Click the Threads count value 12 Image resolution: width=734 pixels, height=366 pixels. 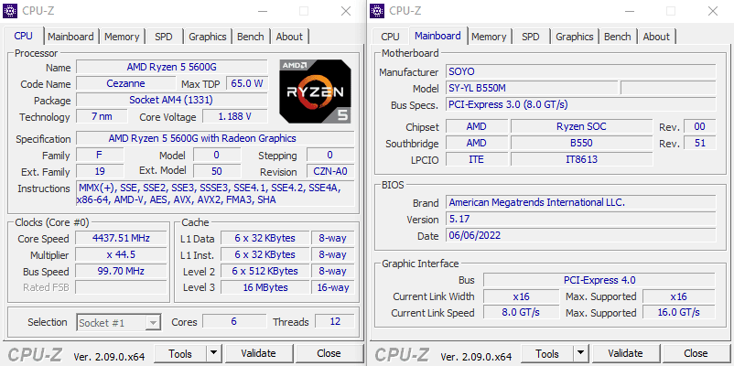(x=335, y=321)
